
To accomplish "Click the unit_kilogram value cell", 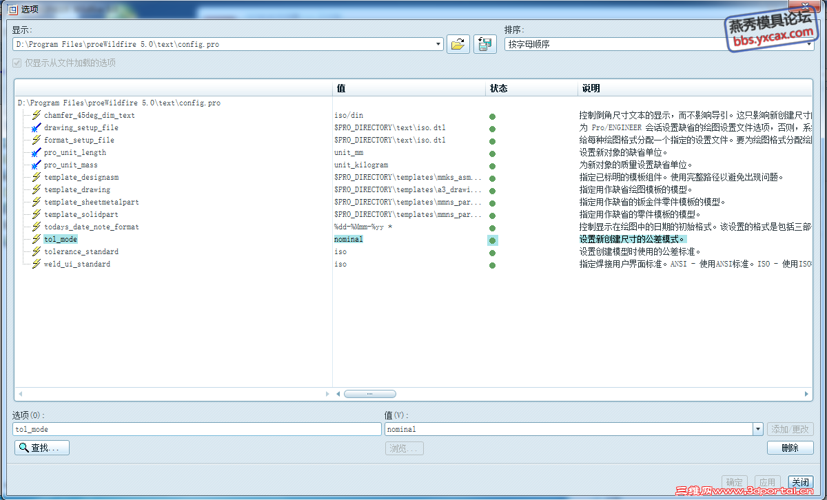I will [x=361, y=165].
